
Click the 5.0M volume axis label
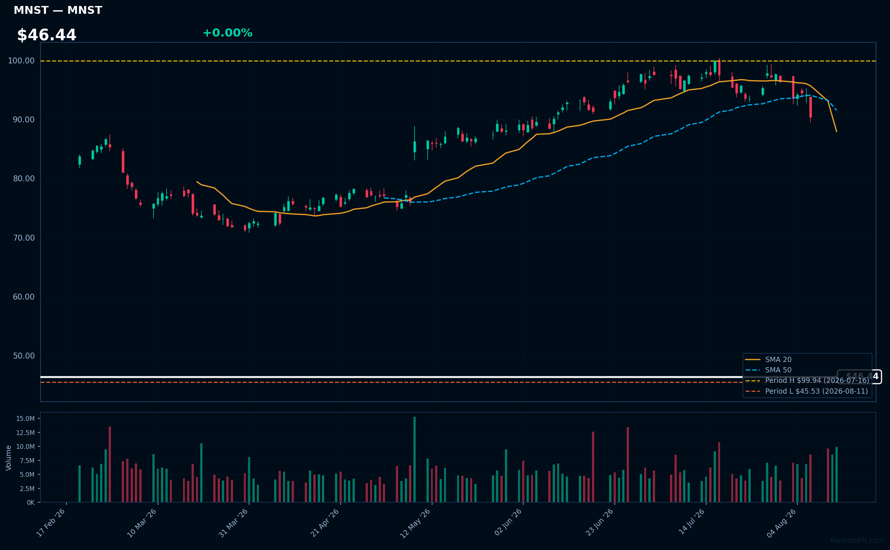click(x=27, y=475)
